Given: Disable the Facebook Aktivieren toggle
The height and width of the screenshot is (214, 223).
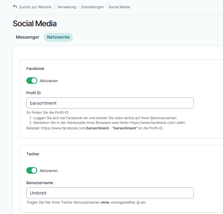Looking at the screenshot, I should coord(32,81).
